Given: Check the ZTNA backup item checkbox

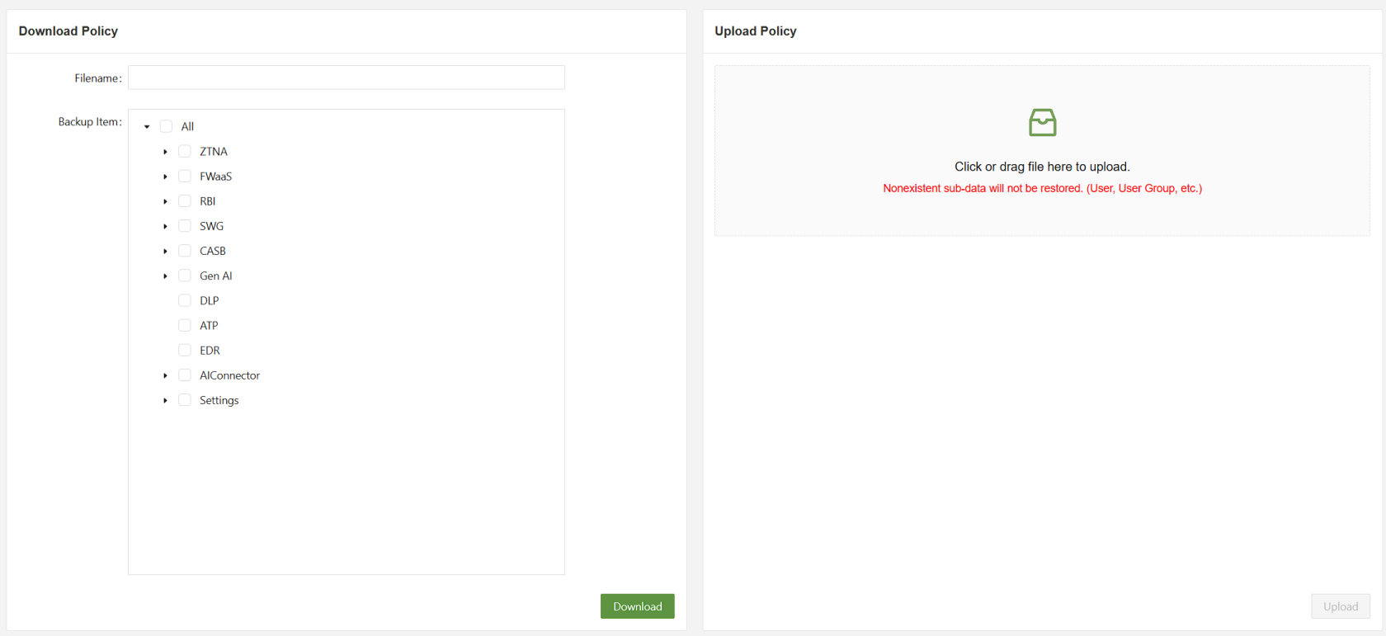Looking at the screenshot, I should tap(185, 152).
